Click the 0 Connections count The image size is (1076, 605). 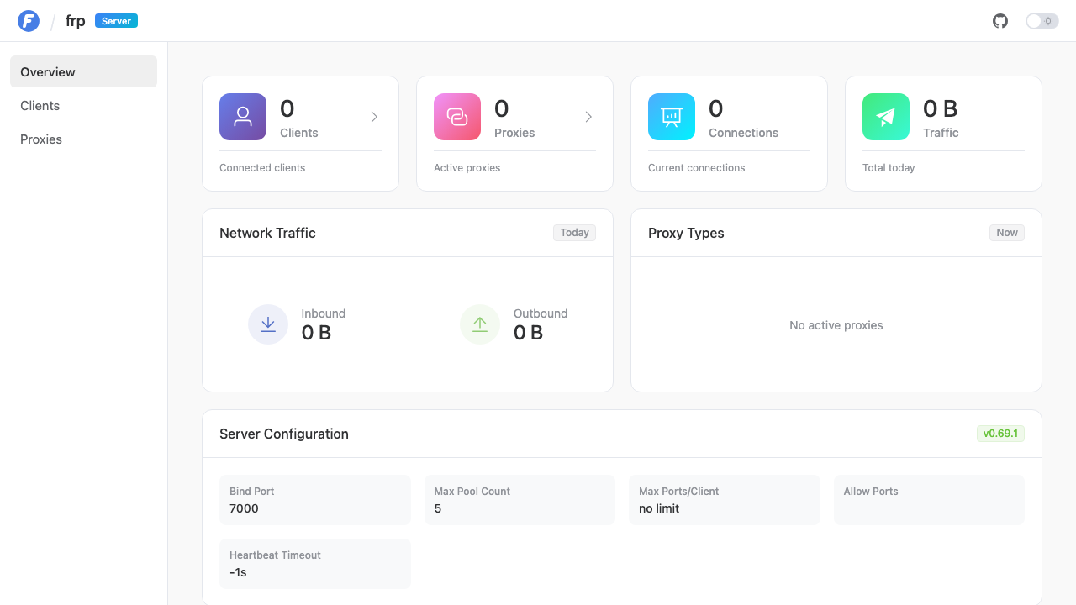[x=715, y=108]
